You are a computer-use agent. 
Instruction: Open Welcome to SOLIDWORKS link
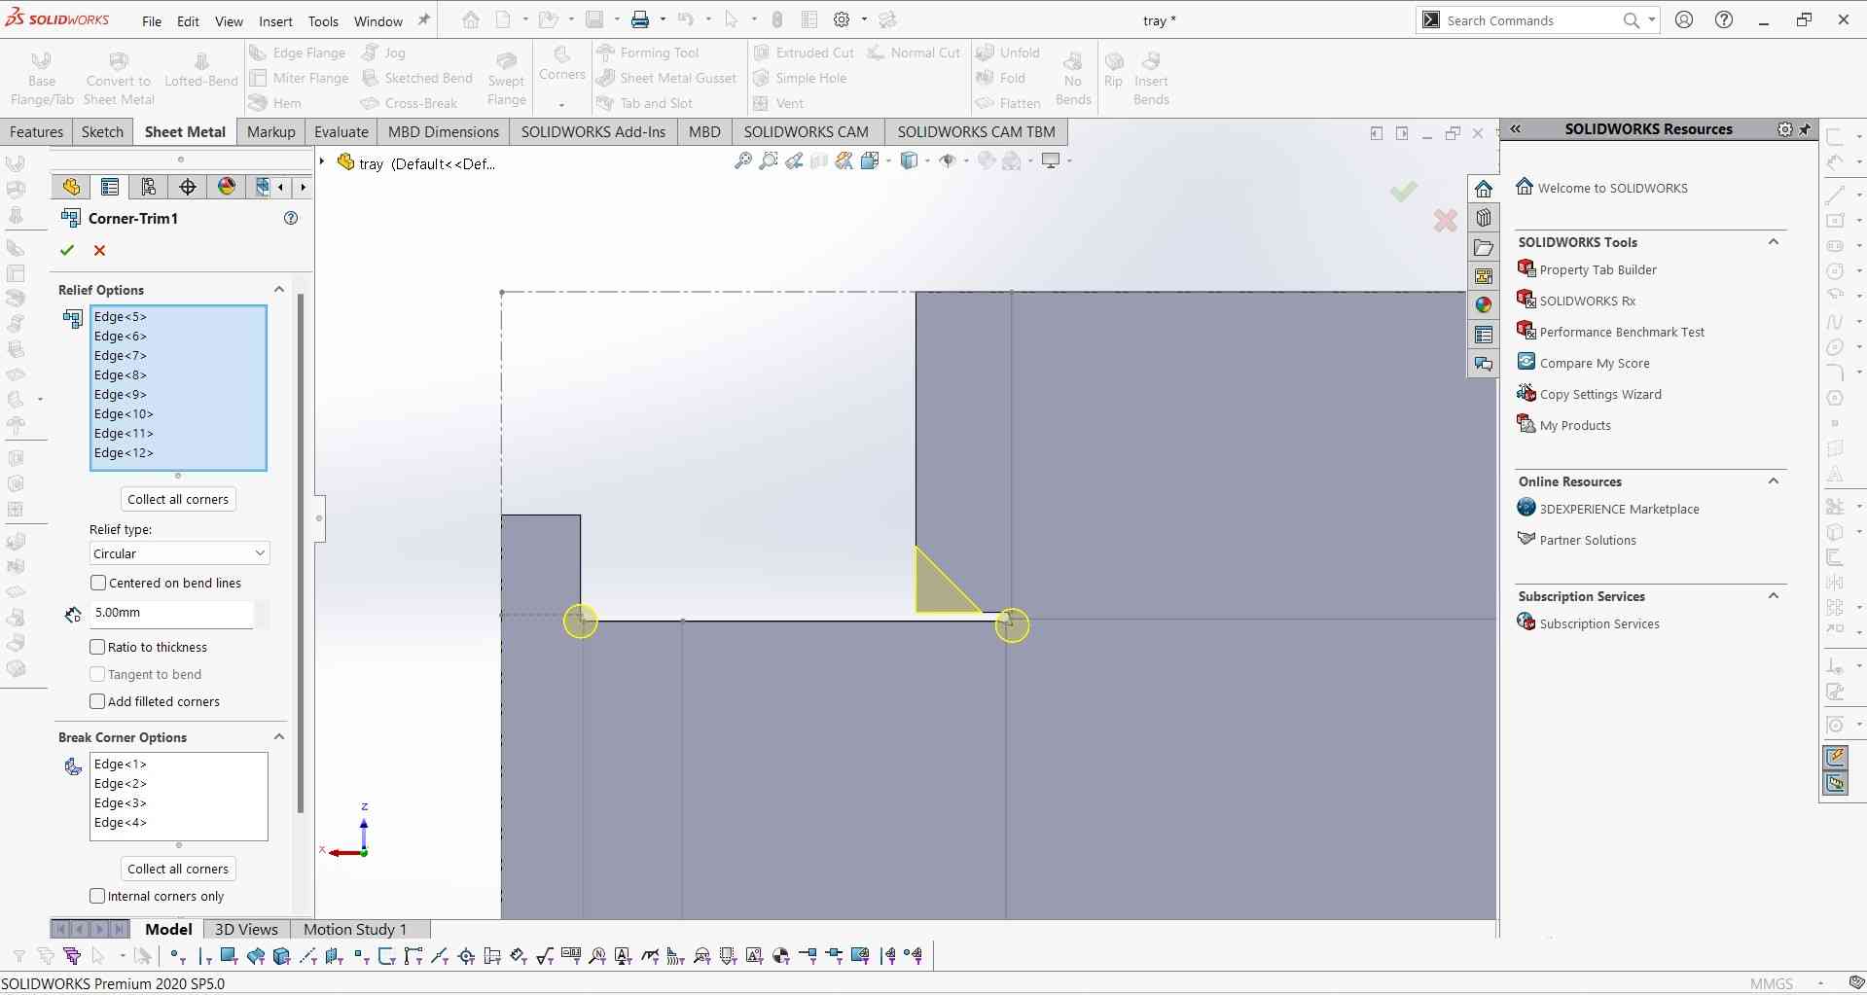(1612, 188)
